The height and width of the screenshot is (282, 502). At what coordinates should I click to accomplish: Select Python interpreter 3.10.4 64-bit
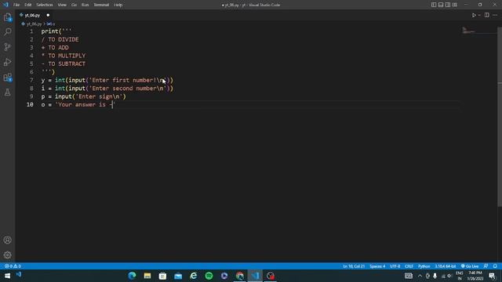445,266
